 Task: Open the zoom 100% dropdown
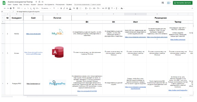click(20, 8)
